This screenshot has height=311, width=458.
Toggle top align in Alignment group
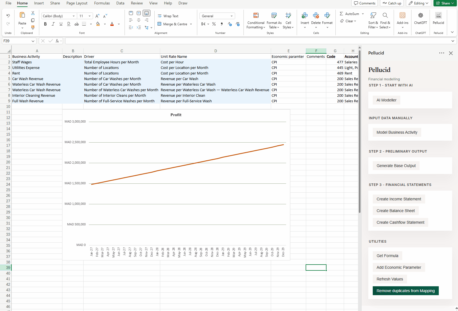point(131,13)
